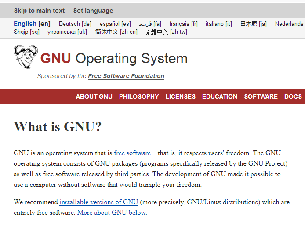
Task: Visit the Free Software Foundation link
Action: tap(126, 76)
